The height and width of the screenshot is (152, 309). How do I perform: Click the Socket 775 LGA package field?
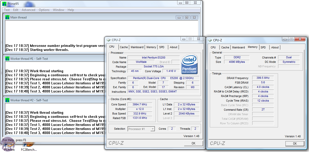pyautogui.click(x=153, y=67)
